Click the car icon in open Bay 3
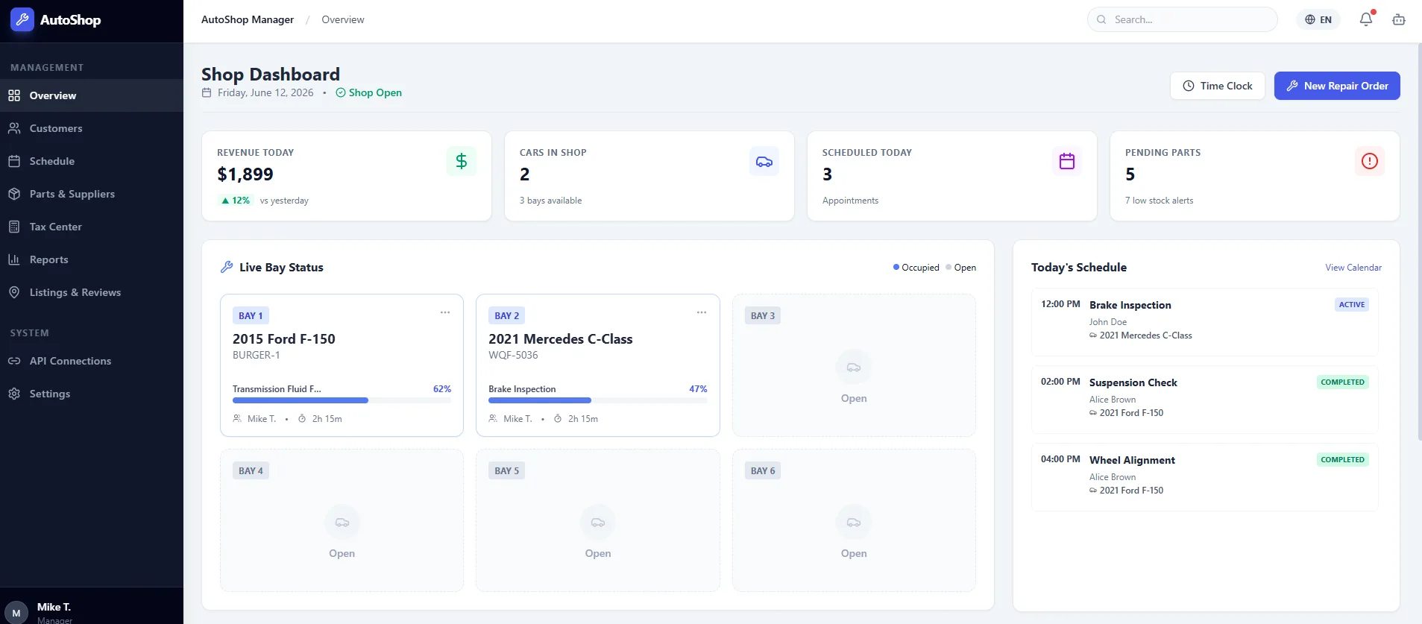This screenshot has height=624, width=1422. pyautogui.click(x=854, y=367)
